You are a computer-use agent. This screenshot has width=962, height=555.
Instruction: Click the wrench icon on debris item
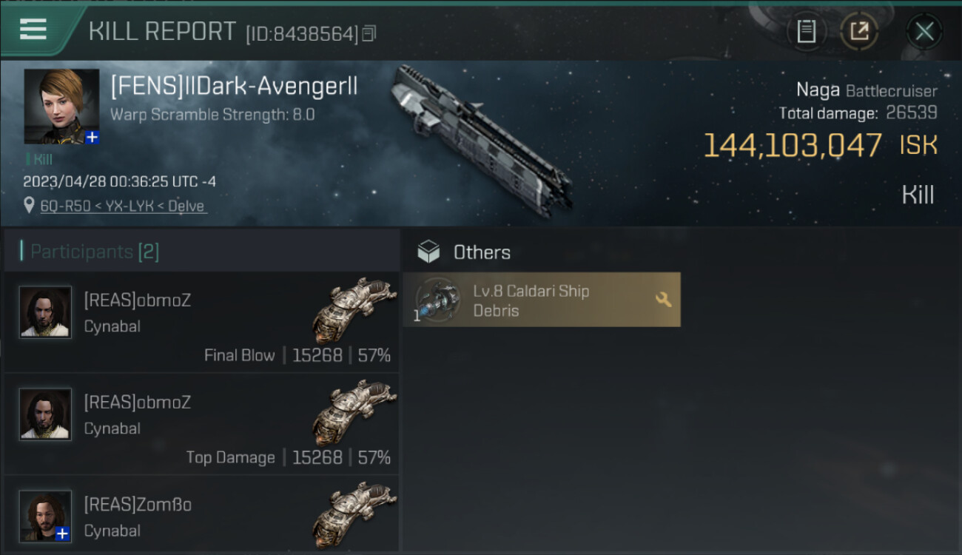point(664,300)
